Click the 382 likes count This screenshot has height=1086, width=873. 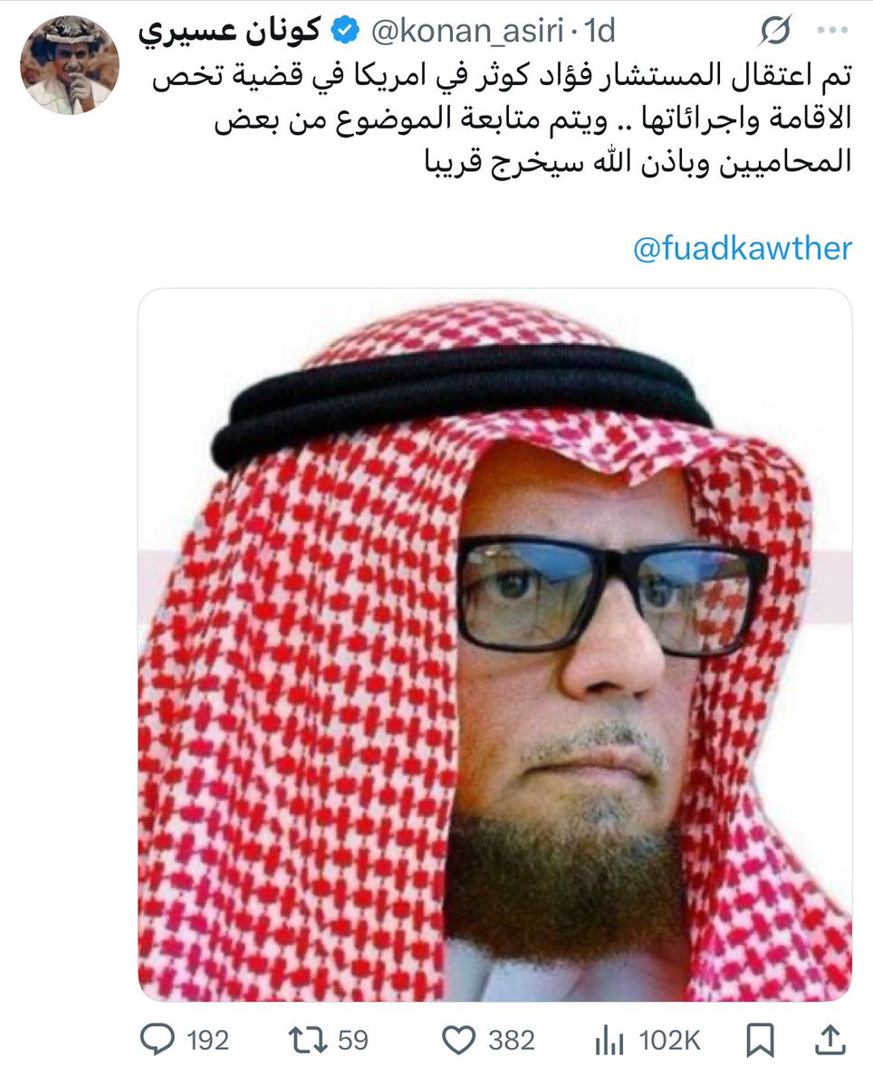pyautogui.click(x=512, y=1041)
